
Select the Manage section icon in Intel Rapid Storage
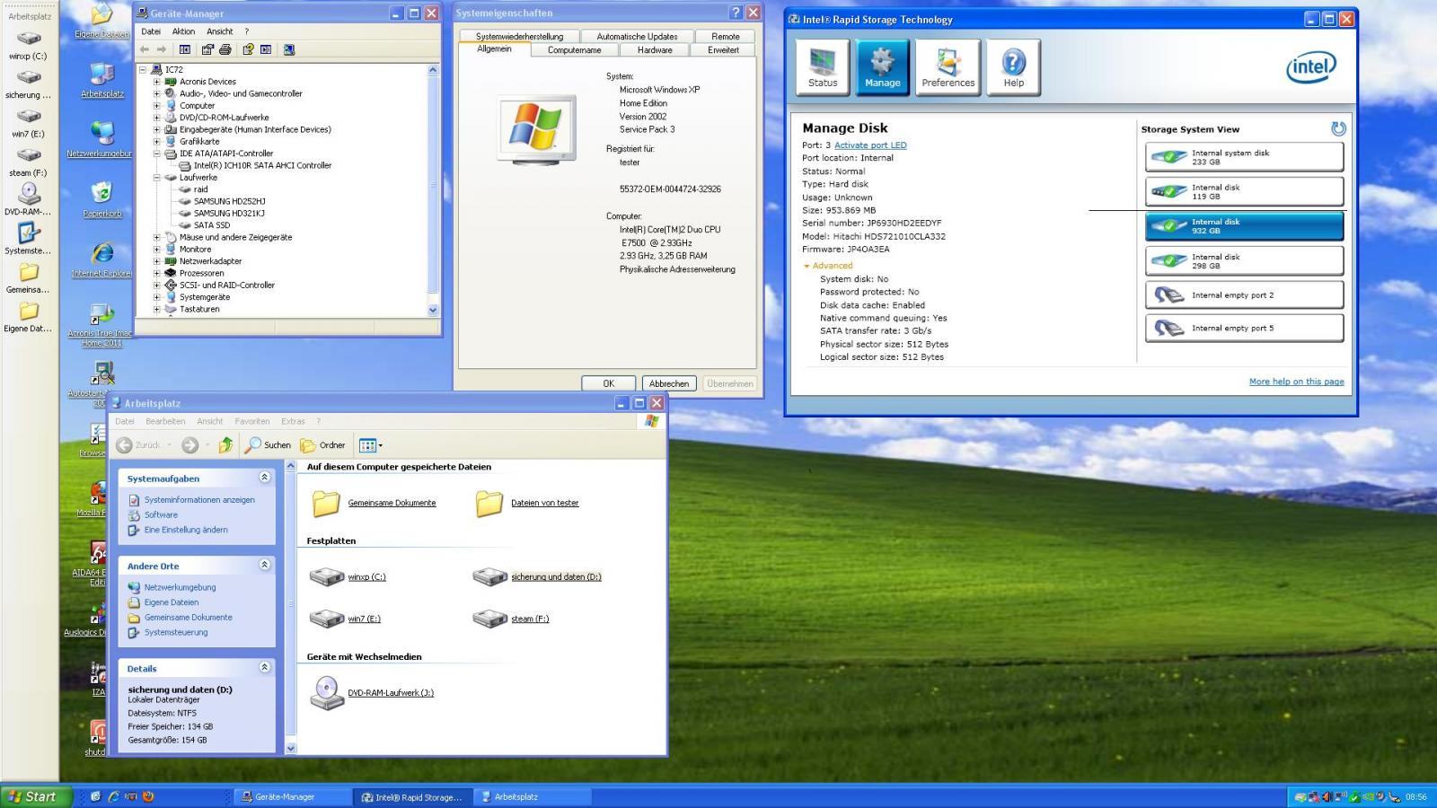click(x=882, y=67)
